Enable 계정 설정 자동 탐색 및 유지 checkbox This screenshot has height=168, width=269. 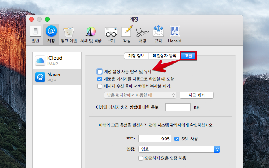(100, 72)
